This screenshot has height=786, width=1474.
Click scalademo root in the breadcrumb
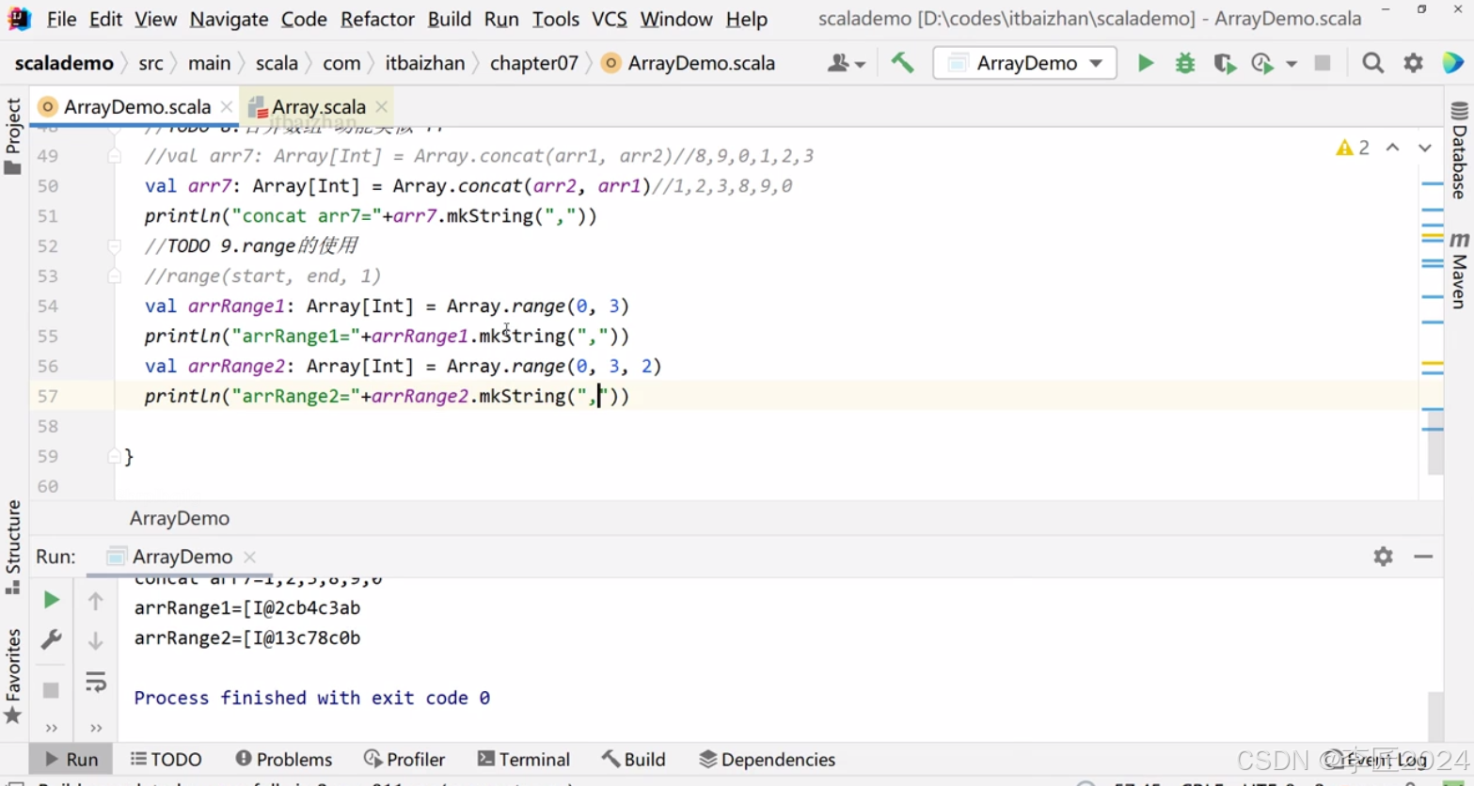pyautogui.click(x=64, y=63)
